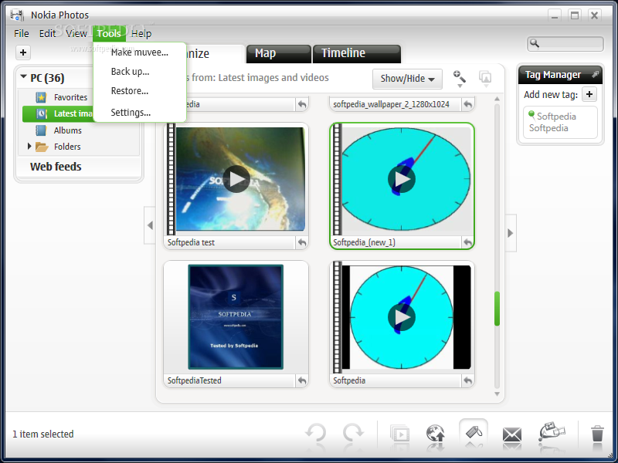Click the SoftpediaTested caption text

[195, 380]
